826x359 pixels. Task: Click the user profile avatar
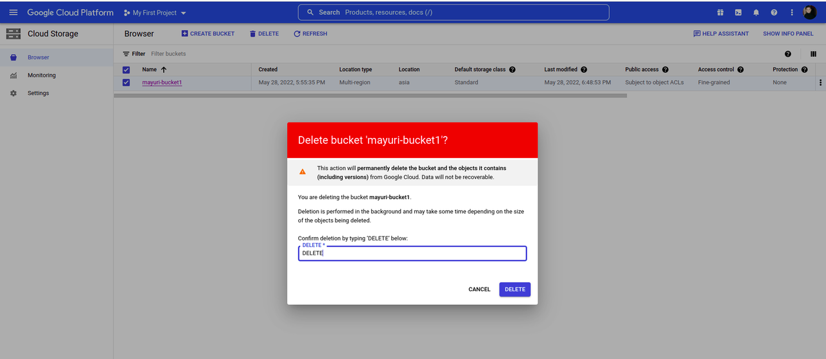tap(810, 12)
